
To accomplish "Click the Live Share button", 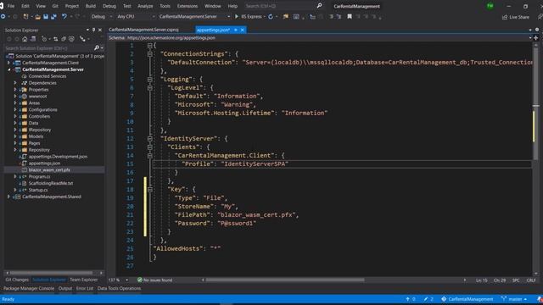I will pos(516,17).
